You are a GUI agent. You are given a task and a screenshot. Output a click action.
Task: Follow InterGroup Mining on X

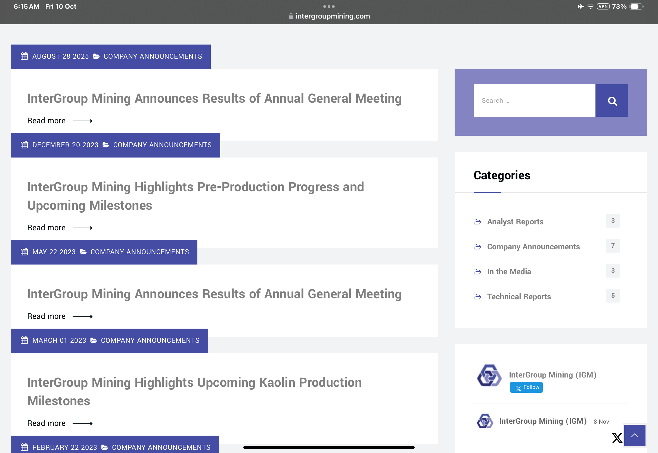pyautogui.click(x=526, y=387)
